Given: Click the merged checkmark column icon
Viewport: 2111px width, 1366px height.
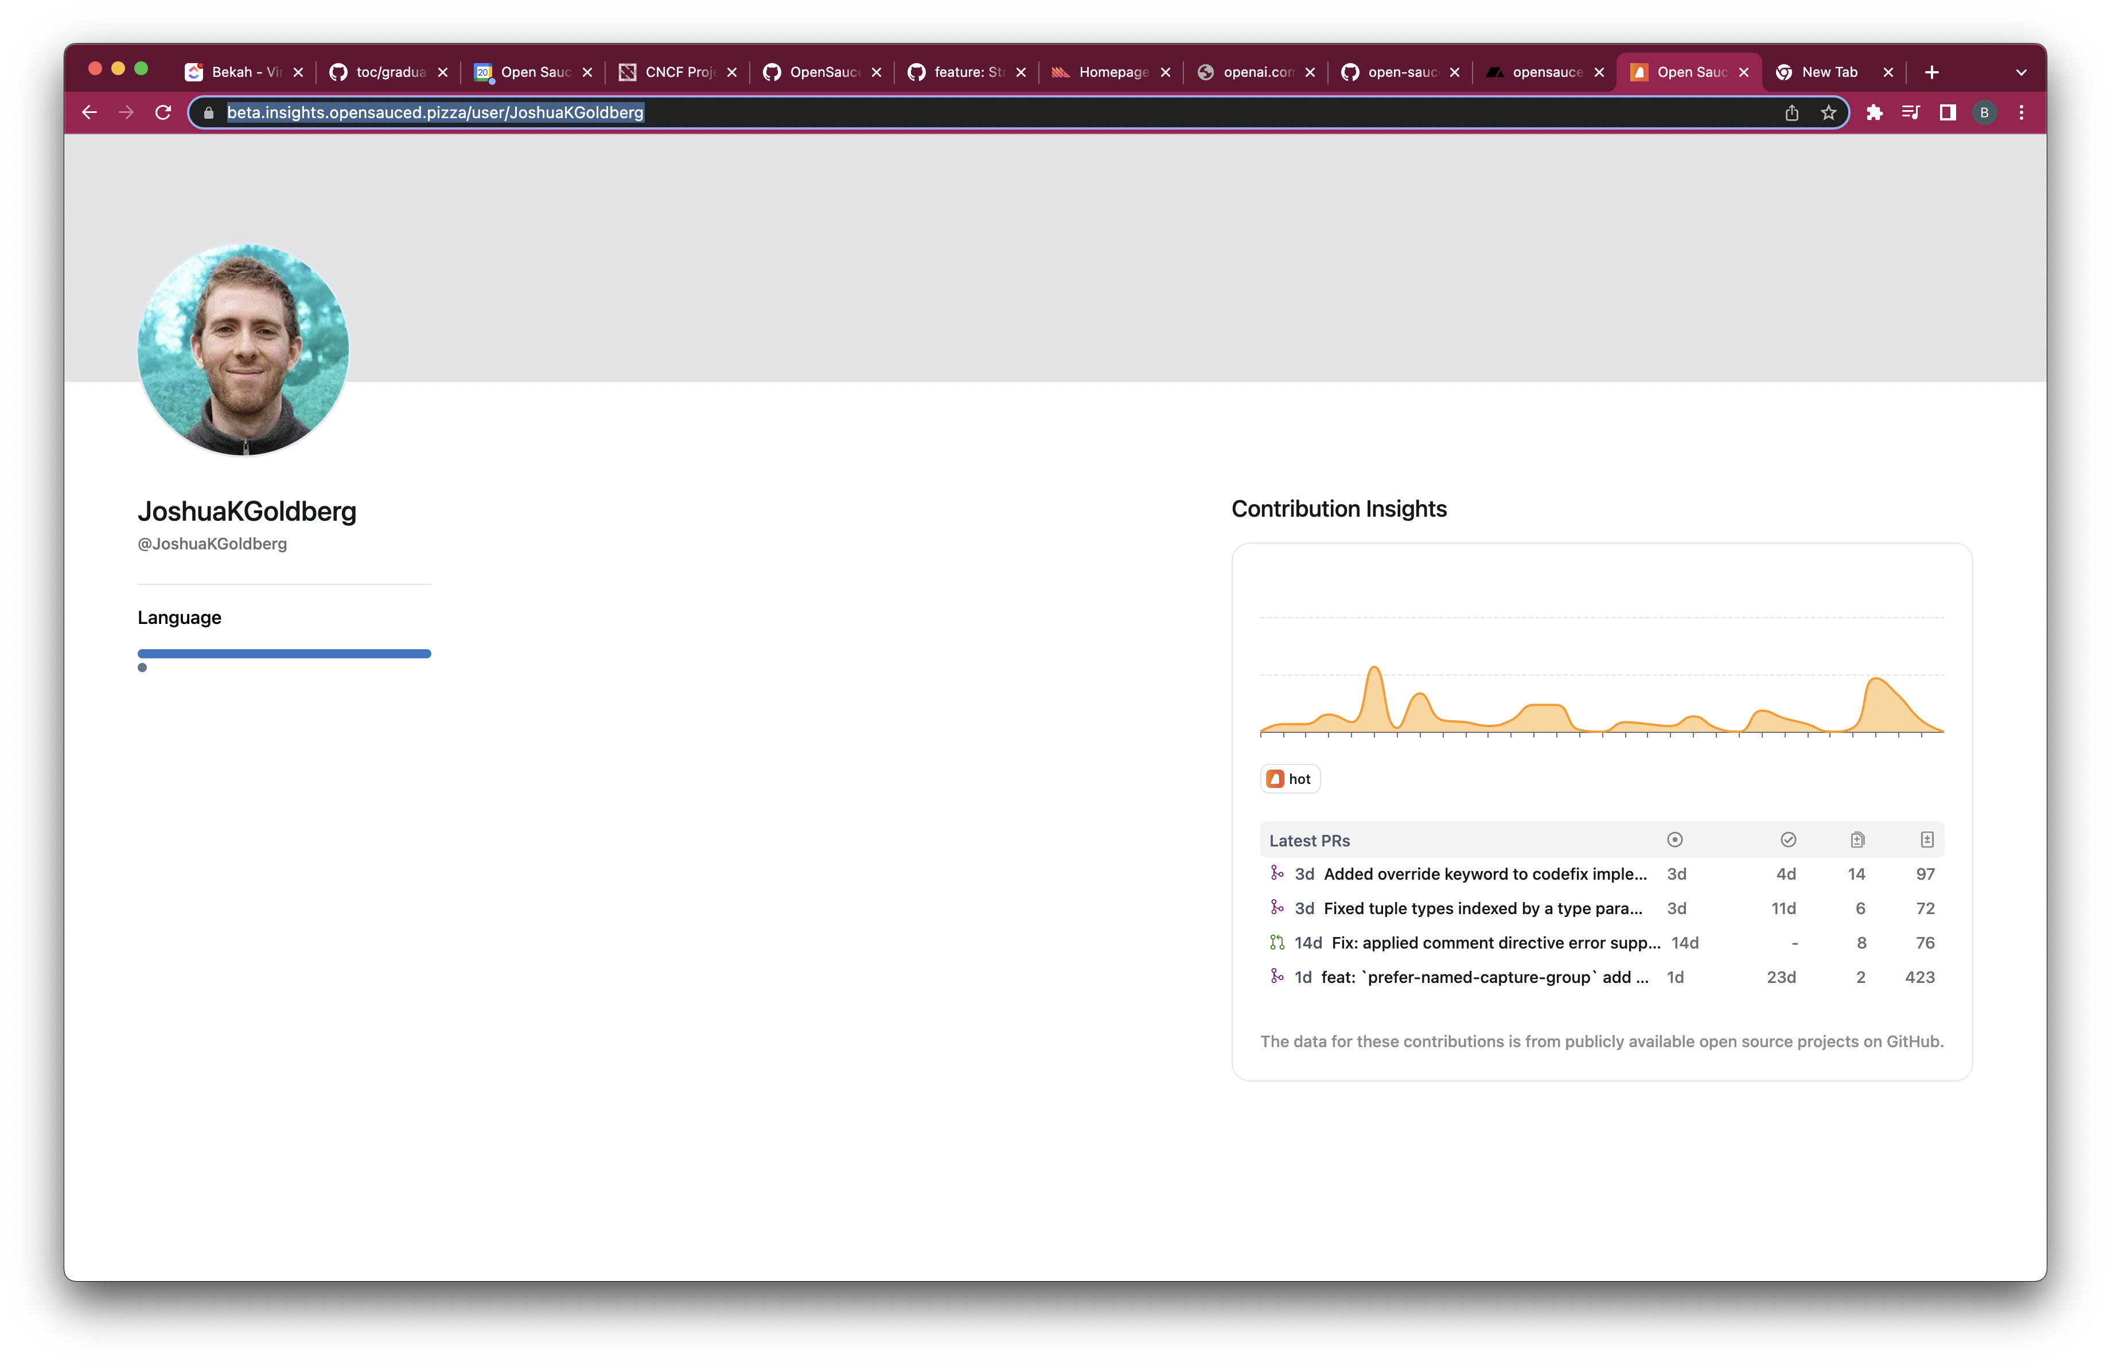Looking at the screenshot, I should click(1788, 840).
